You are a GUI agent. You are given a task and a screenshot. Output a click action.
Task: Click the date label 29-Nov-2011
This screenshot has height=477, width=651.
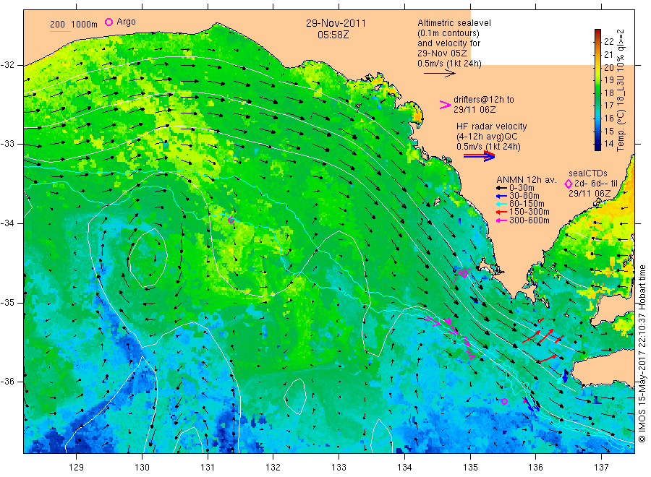[x=336, y=23]
